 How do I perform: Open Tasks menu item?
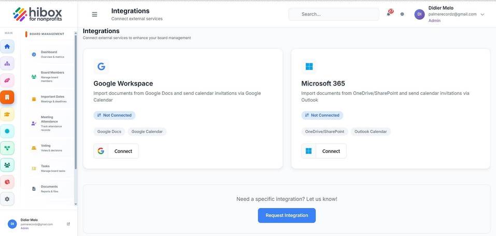(49, 168)
